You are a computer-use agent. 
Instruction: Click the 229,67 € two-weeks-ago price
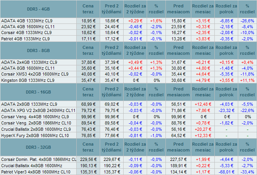click(112, 159)
